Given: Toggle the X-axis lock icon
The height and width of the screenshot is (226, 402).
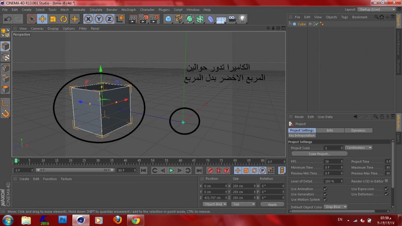Looking at the screenshot, I should point(88,19).
